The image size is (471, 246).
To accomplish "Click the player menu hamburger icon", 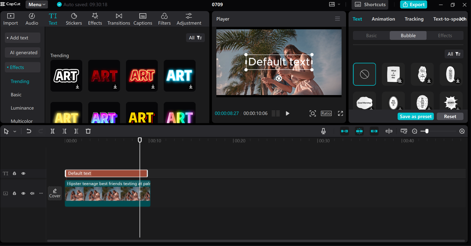I will click(337, 19).
